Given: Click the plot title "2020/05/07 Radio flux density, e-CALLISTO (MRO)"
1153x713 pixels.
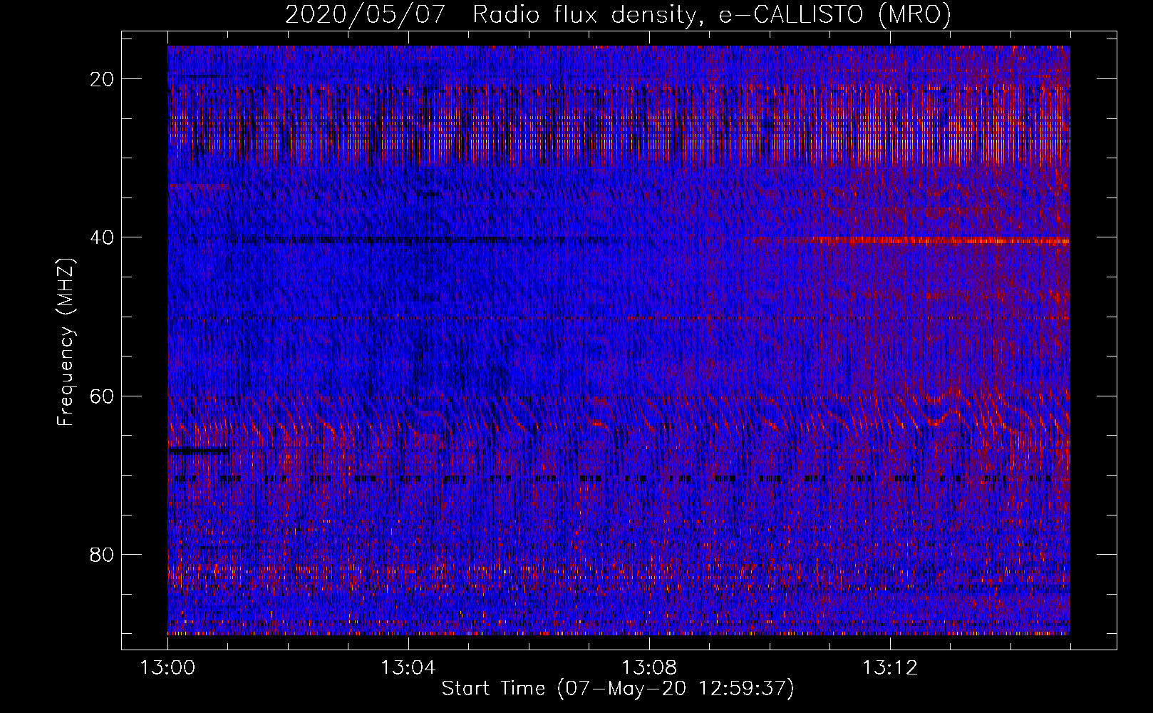Looking at the screenshot, I should coord(618,14).
